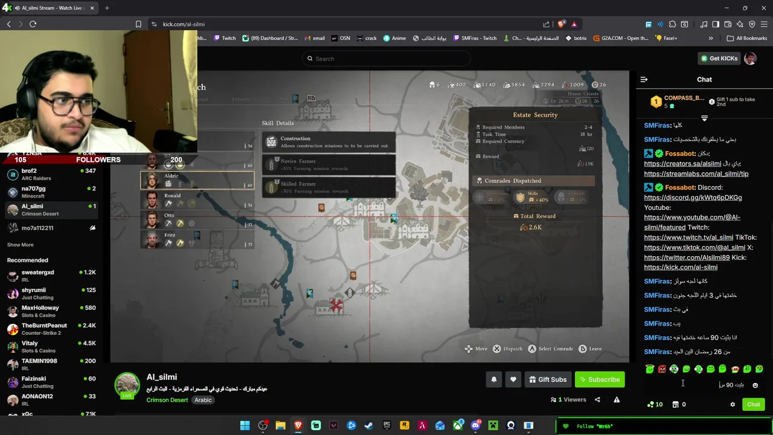This screenshot has height=435, width=773.
Task: Expand followed list with Show More
Action: point(20,245)
